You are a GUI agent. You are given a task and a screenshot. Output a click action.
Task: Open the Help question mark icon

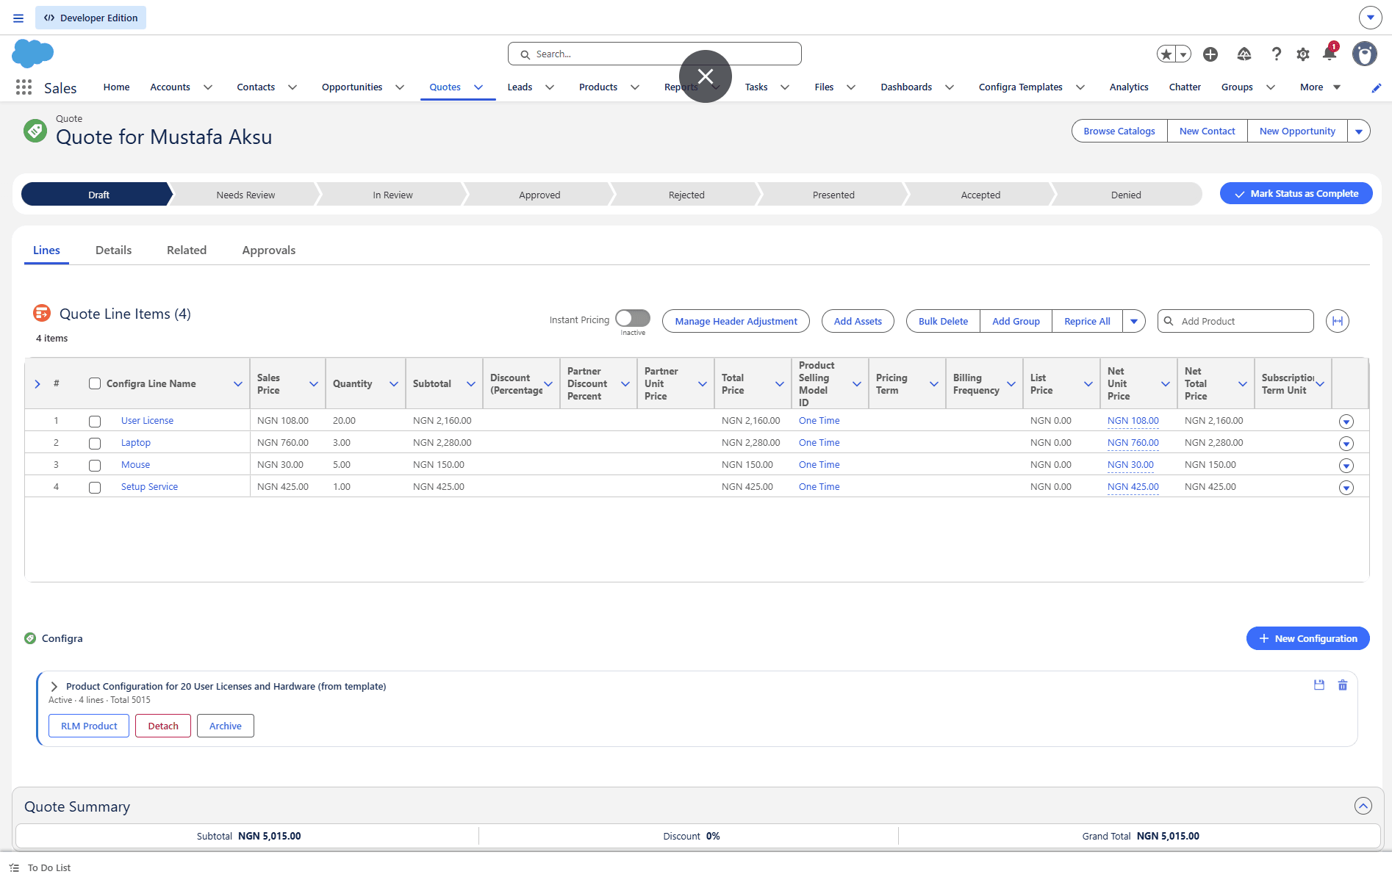(1277, 54)
